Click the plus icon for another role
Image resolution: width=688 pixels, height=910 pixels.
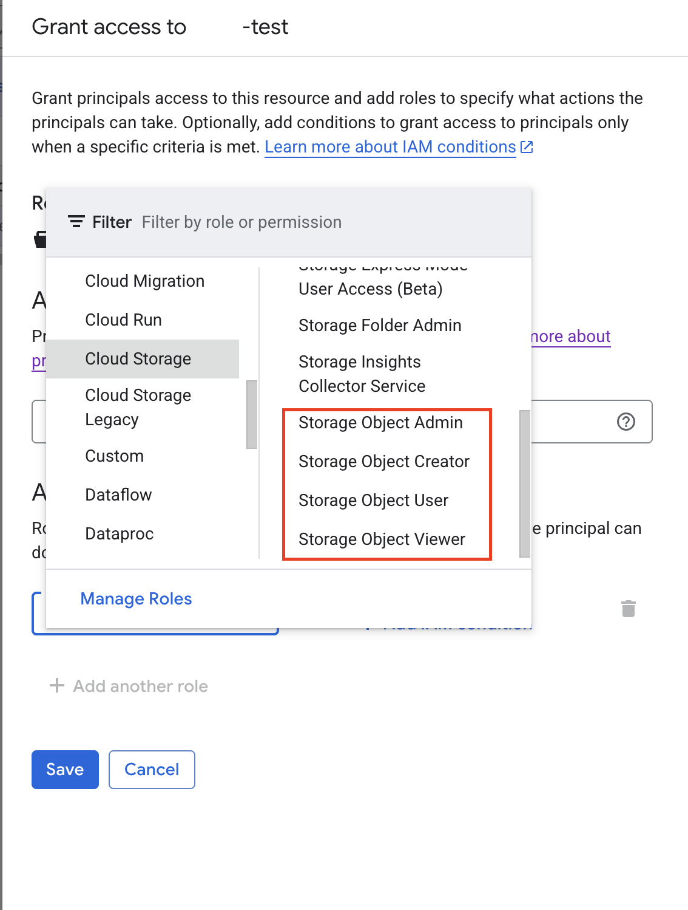[57, 686]
